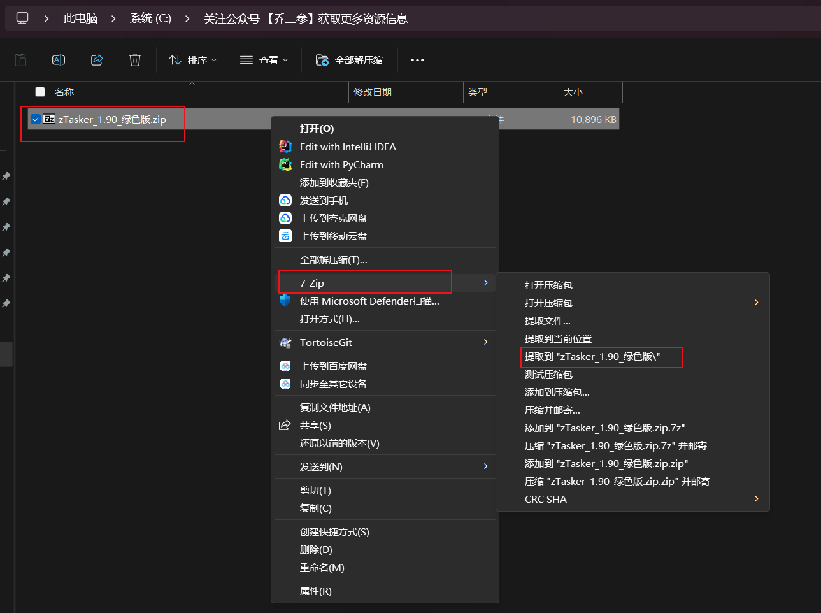Click the PyCharm icon in context menu
The height and width of the screenshot is (613, 821).
tap(285, 164)
